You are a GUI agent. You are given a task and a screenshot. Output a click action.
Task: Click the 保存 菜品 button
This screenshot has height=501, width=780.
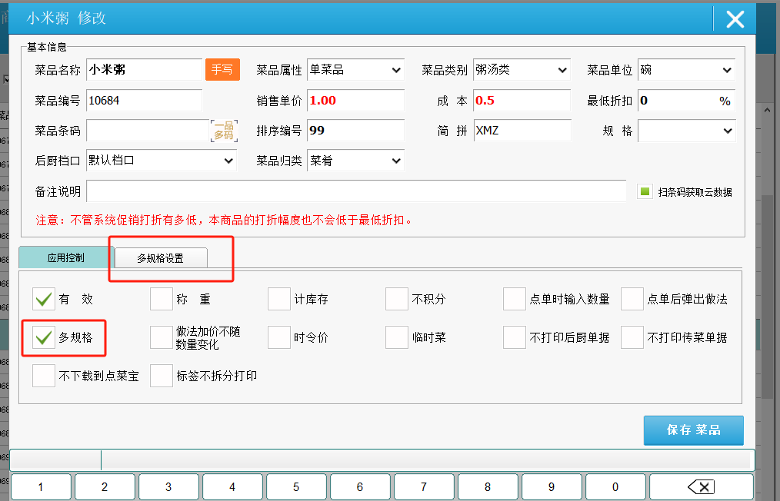tap(693, 430)
